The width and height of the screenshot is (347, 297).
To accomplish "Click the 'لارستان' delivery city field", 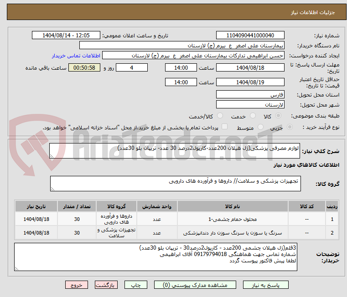I will pos(250,104).
